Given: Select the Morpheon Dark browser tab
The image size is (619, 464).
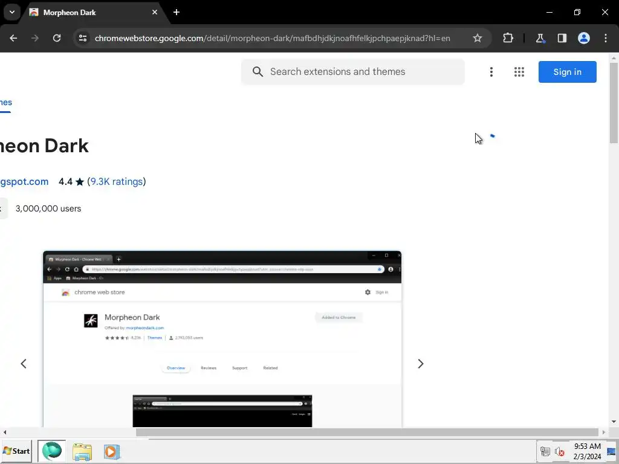Looking at the screenshot, I should (94, 13).
